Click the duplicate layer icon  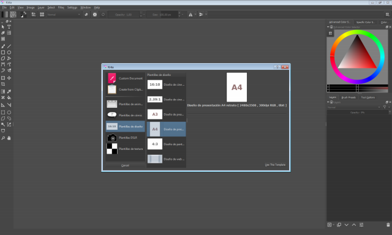339,225
